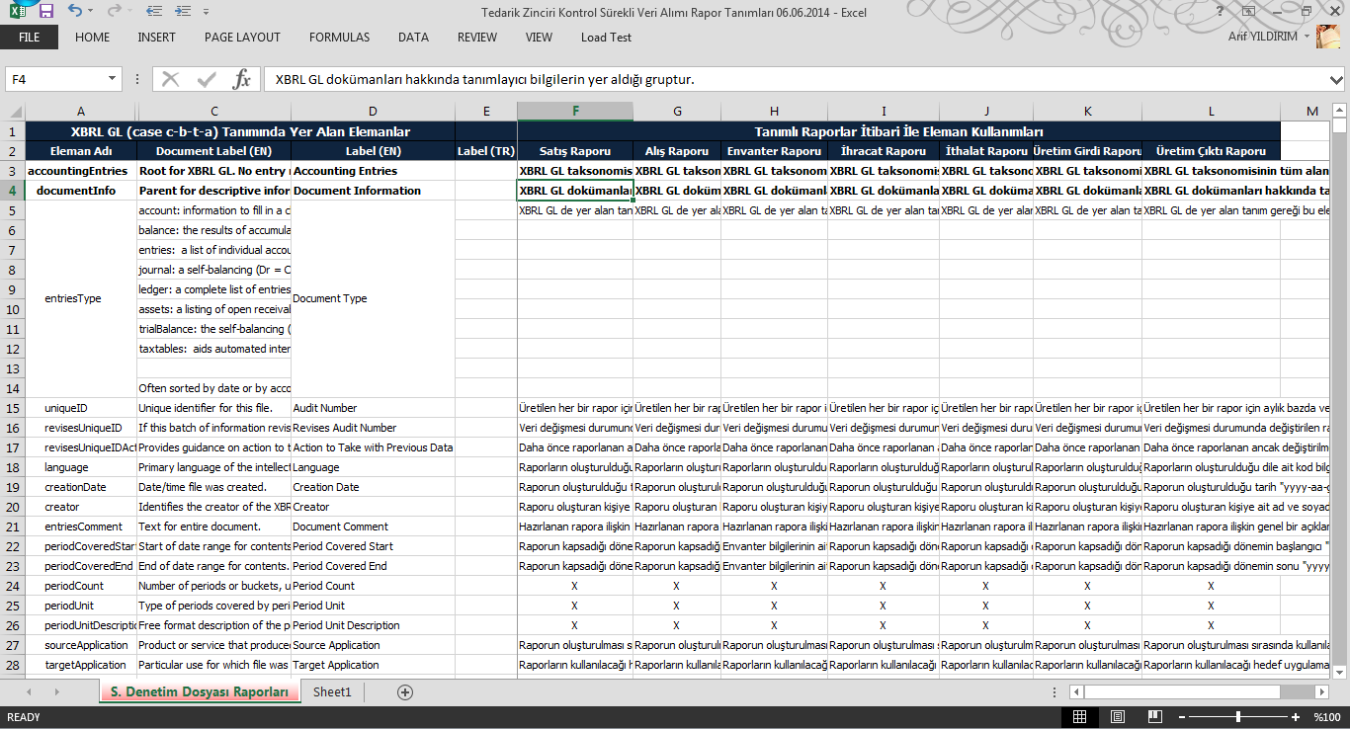1350x729 pixels.
Task: Click the vertical scrollbar up arrow
Action: 1340,109
